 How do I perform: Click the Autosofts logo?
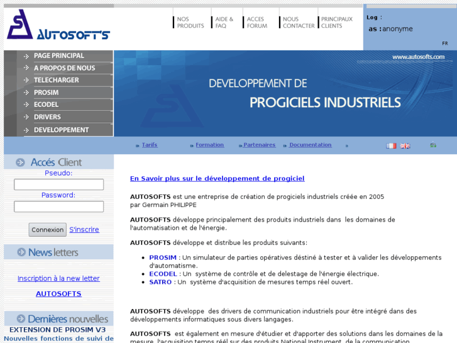click(x=58, y=25)
